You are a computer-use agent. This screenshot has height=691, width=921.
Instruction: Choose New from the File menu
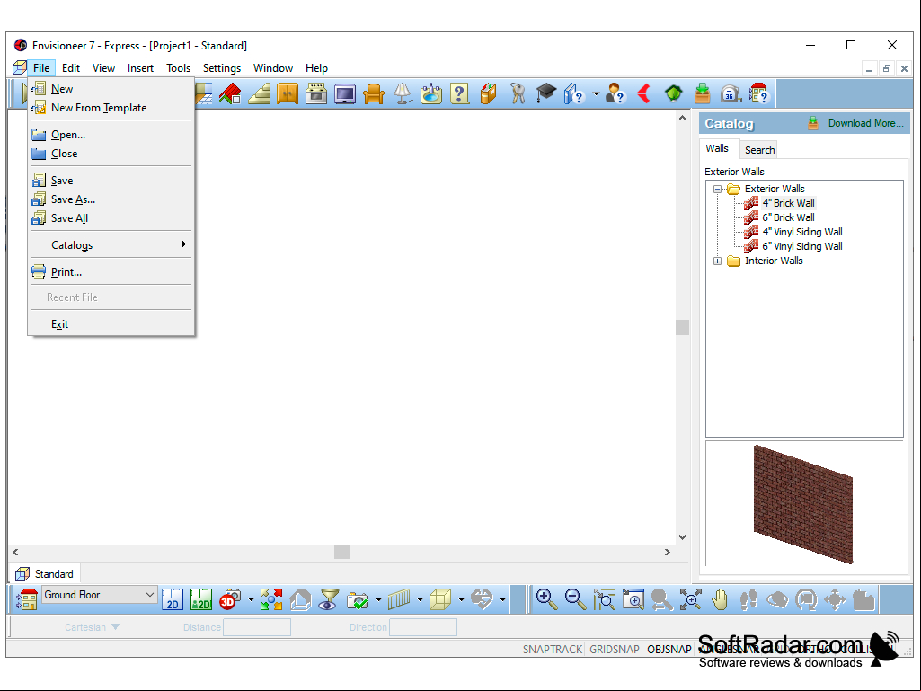111,89
